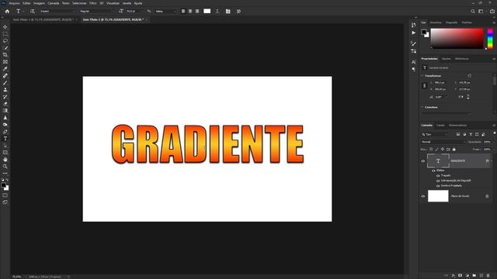The image size is (497, 279).
Task: Select the Eyedropper tool
Action: pyautogui.click(x=5, y=69)
